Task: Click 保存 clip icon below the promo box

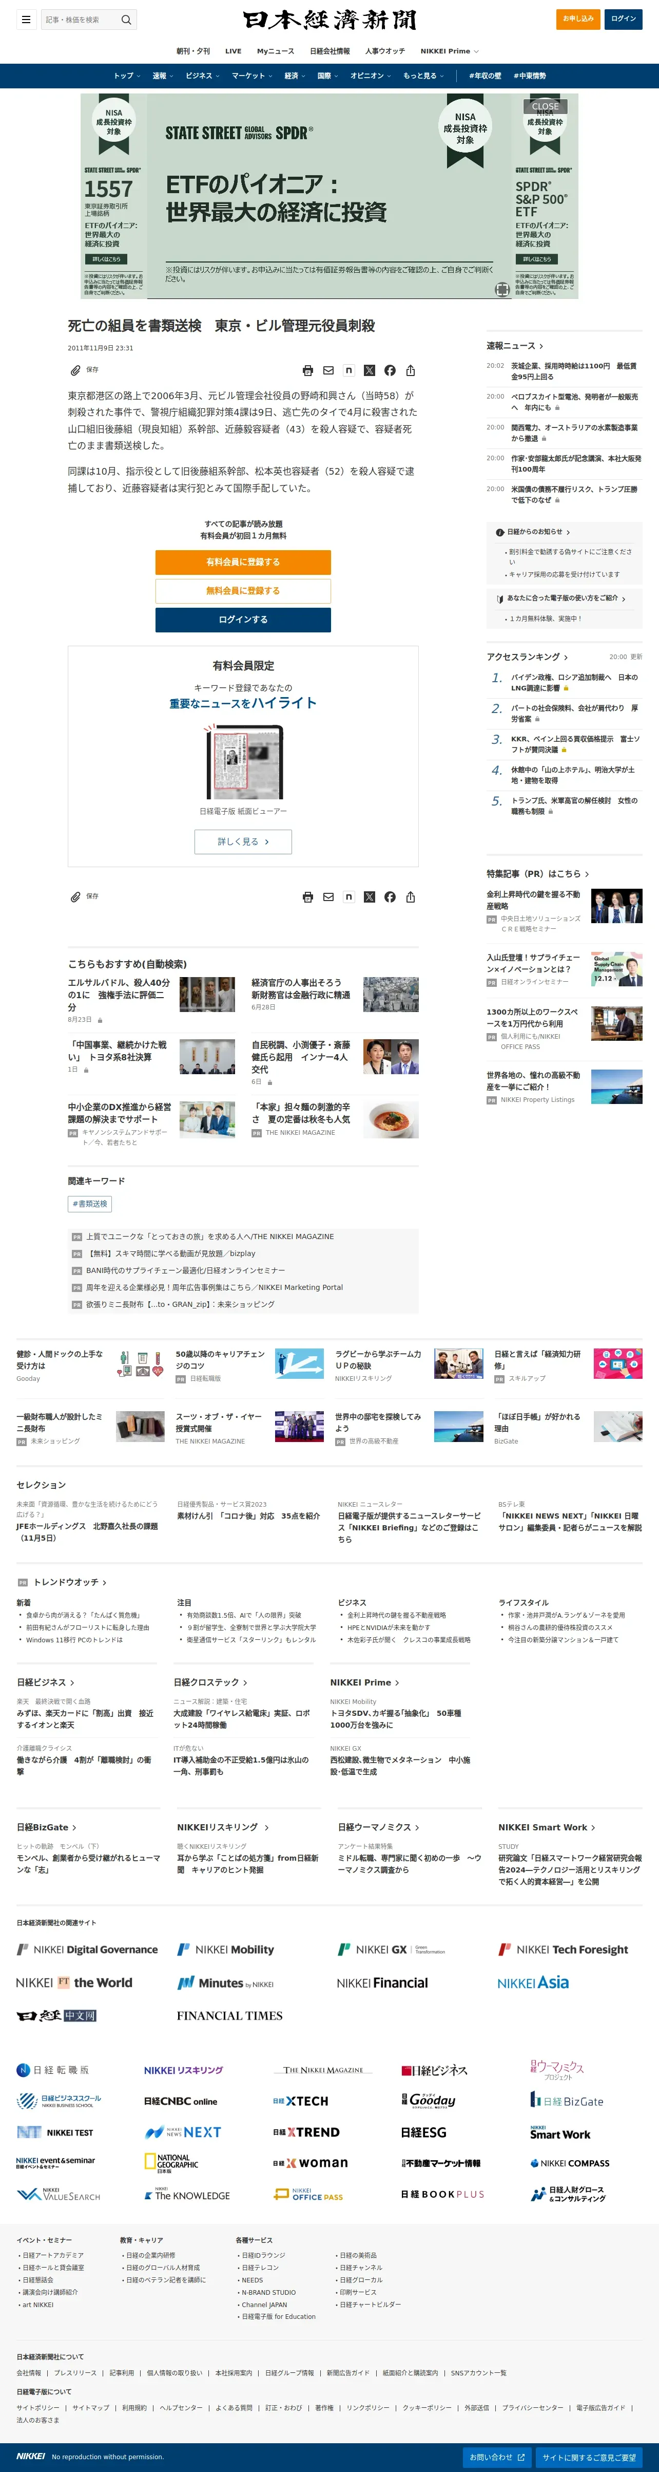Action: [x=75, y=896]
